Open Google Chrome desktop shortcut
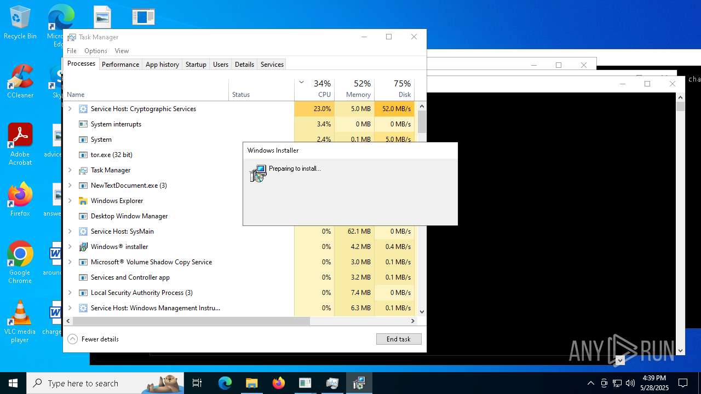701x394 pixels. point(20,263)
